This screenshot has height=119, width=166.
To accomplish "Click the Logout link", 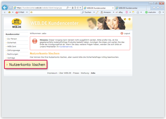I will pyautogui.click(x=127, y=33).
